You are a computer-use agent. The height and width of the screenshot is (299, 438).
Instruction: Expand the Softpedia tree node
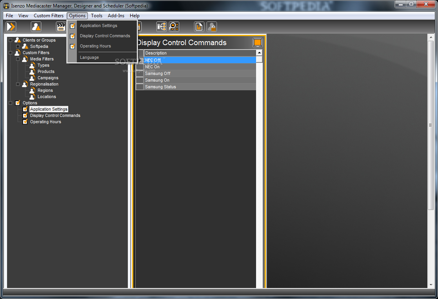(18, 46)
